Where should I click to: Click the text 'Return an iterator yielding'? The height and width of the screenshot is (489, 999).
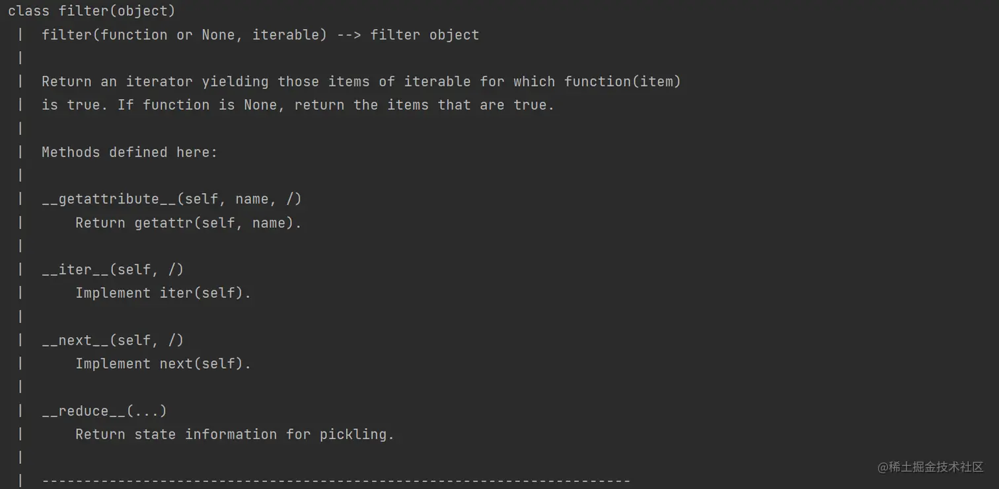coord(155,82)
